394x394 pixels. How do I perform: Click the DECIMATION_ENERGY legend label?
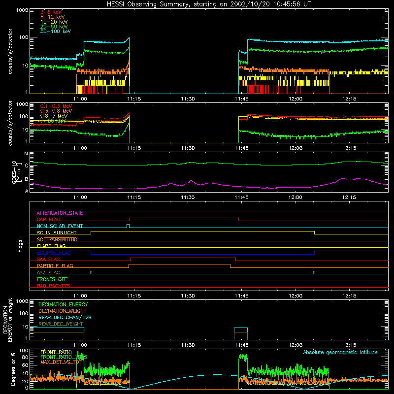[63, 304]
